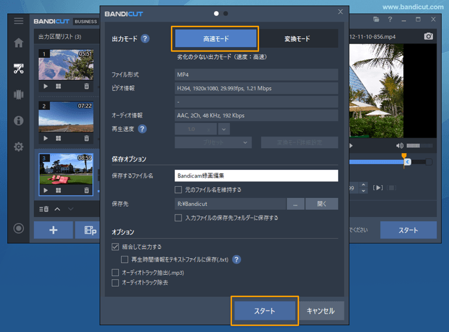Toggle remove audio track checkbox

(x=115, y=283)
